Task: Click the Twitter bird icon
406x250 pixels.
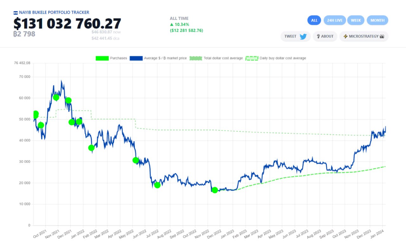Action: (x=303, y=36)
